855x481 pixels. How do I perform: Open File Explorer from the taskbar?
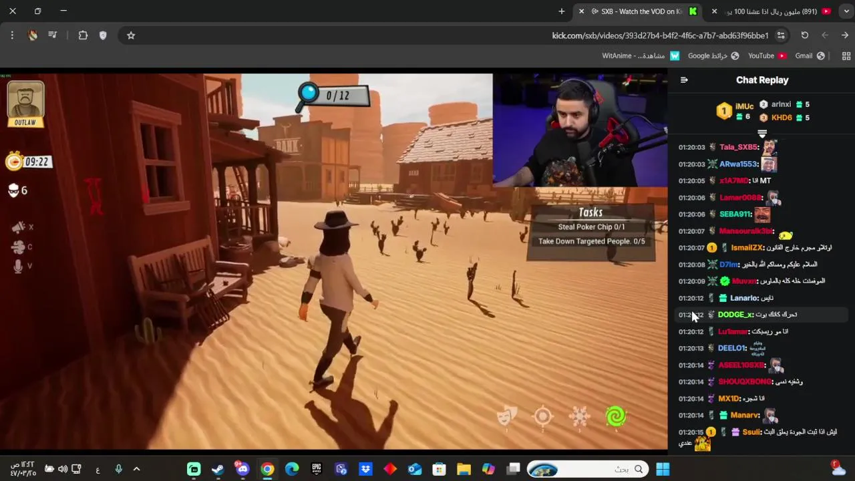464,469
